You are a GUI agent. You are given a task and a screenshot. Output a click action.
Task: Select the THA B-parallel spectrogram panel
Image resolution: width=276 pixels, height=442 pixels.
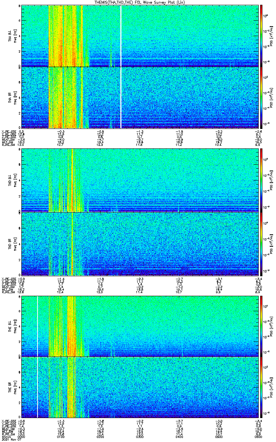139,98
